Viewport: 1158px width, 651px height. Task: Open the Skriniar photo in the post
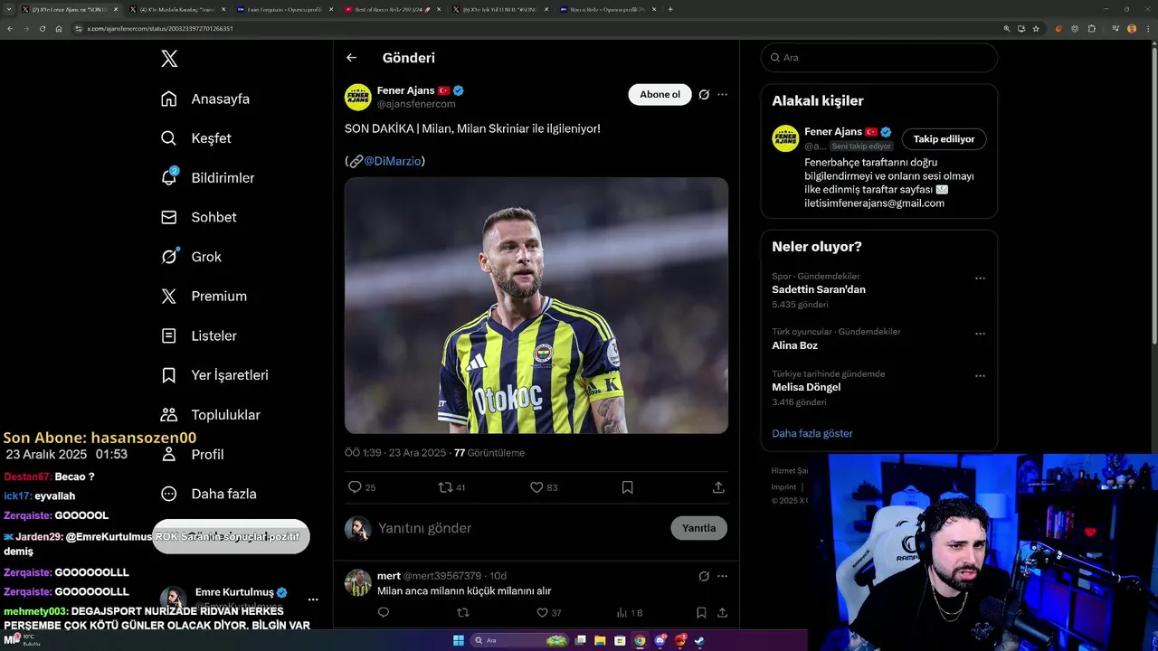point(536,306)
